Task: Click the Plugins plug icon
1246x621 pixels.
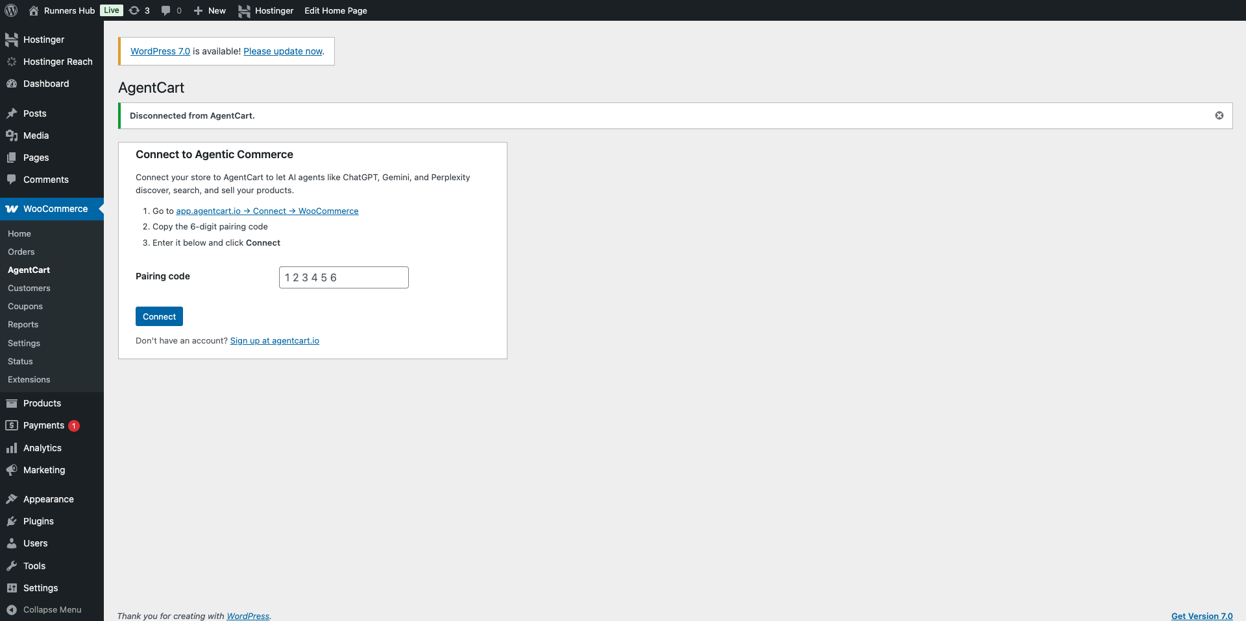Action: pyautogui.click(x=12, y=521)
